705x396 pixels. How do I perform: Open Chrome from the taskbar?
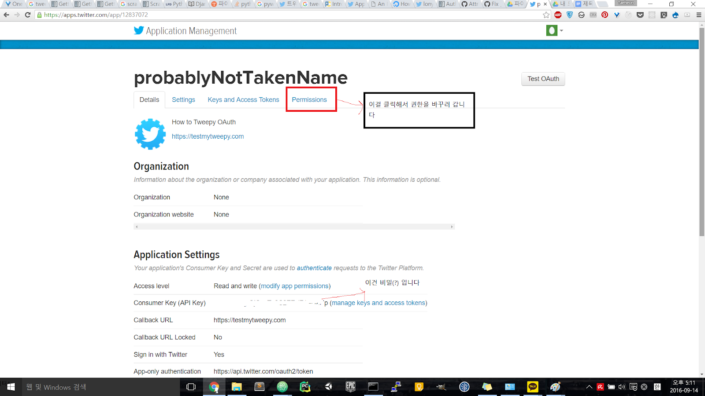click(x=214, y=387)
